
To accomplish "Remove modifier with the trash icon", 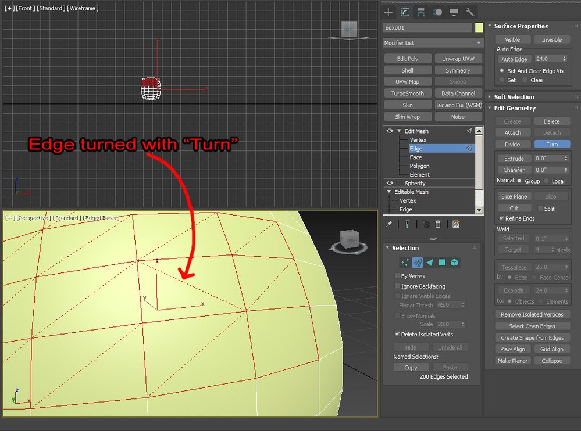I will click(x=438, y=224).
